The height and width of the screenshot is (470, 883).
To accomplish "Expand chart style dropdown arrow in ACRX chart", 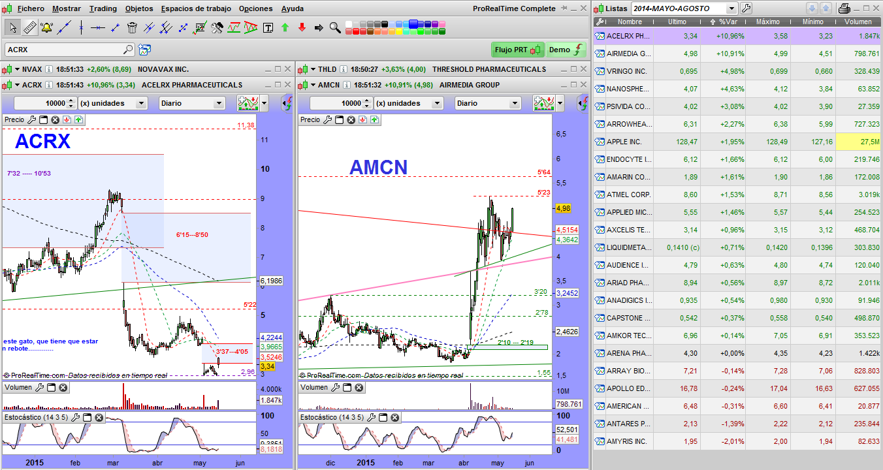I will click(x=264, y=103).
